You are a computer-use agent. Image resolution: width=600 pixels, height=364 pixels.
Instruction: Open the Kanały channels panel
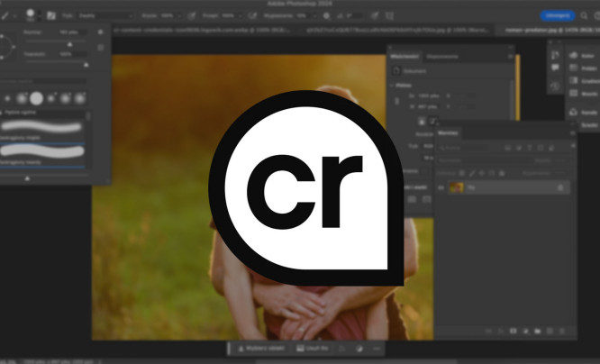tap(583, 112)
